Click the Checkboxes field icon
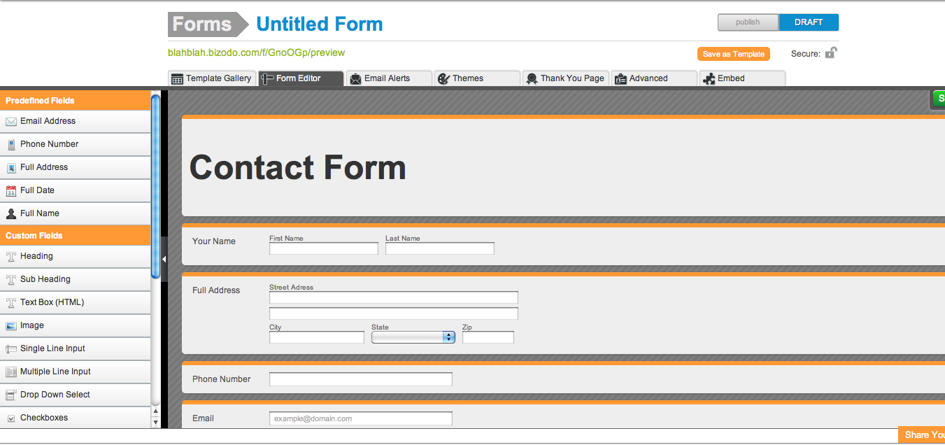Viewport: 945px width, 445px height. pos(11,418)
